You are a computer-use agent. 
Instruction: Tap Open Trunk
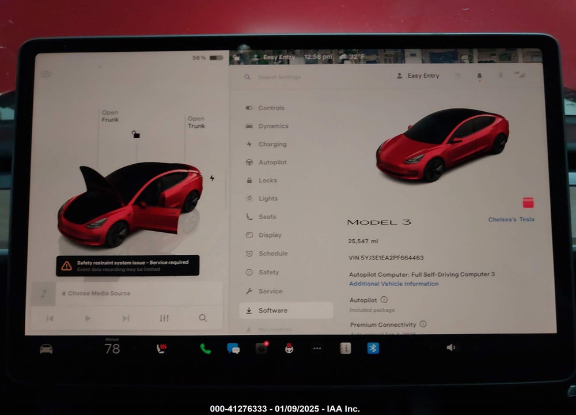tap(196, 122)
